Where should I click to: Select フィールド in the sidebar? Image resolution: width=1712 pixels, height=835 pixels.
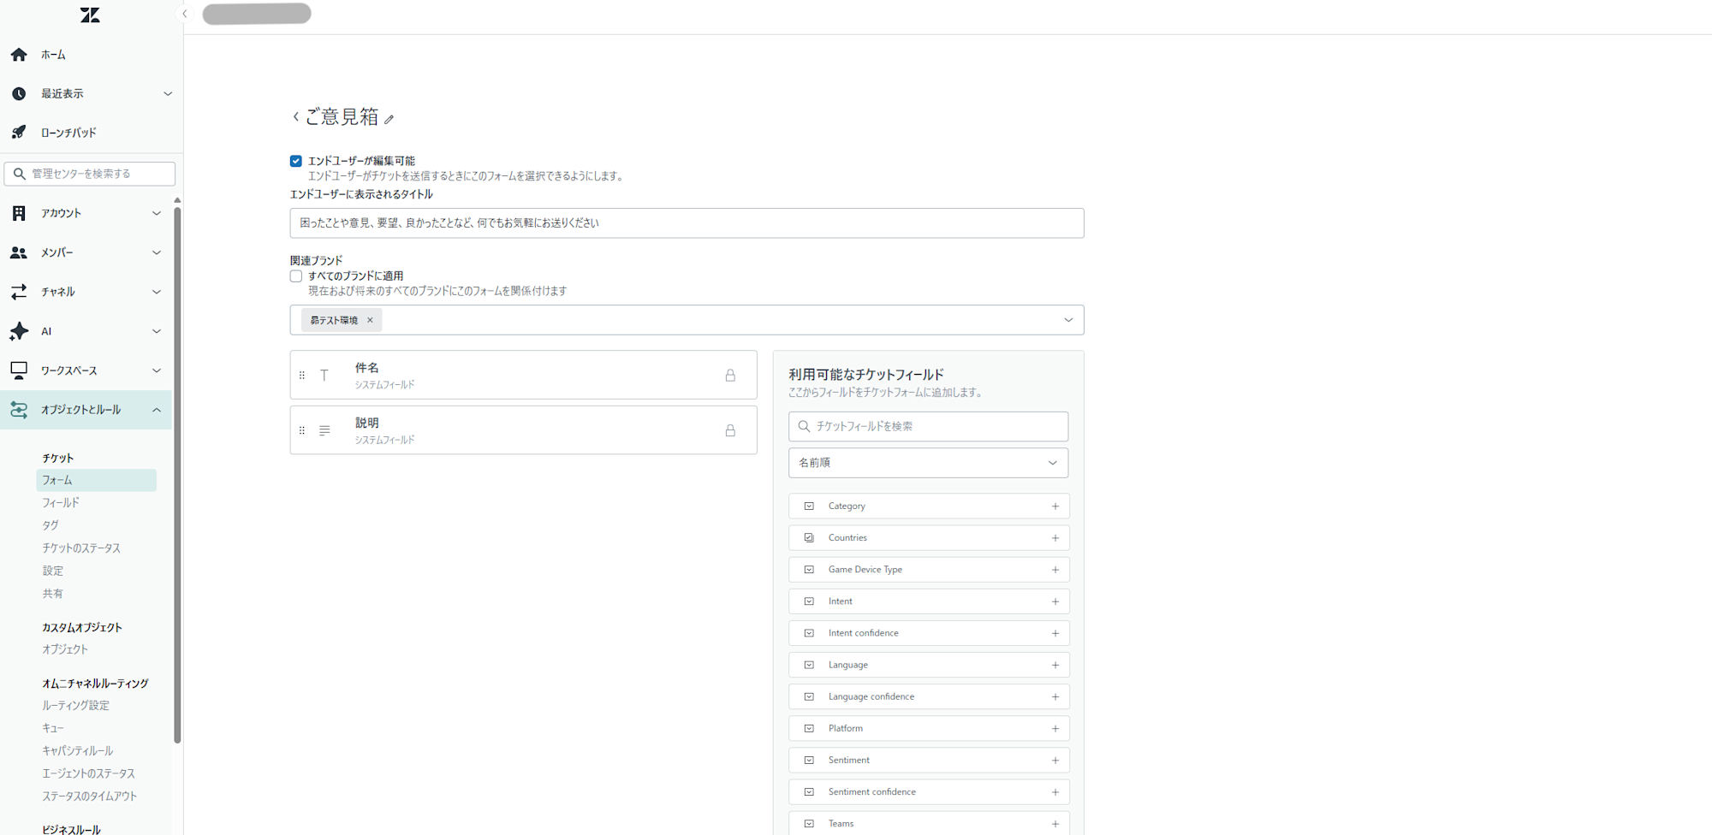click(x=60, y=502)
